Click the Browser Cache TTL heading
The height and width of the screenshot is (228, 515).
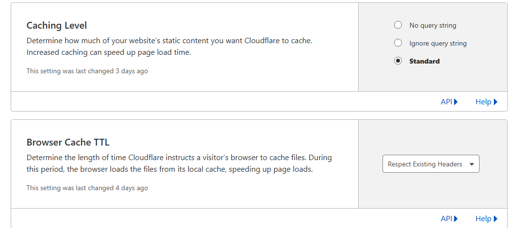click(68, 142)
